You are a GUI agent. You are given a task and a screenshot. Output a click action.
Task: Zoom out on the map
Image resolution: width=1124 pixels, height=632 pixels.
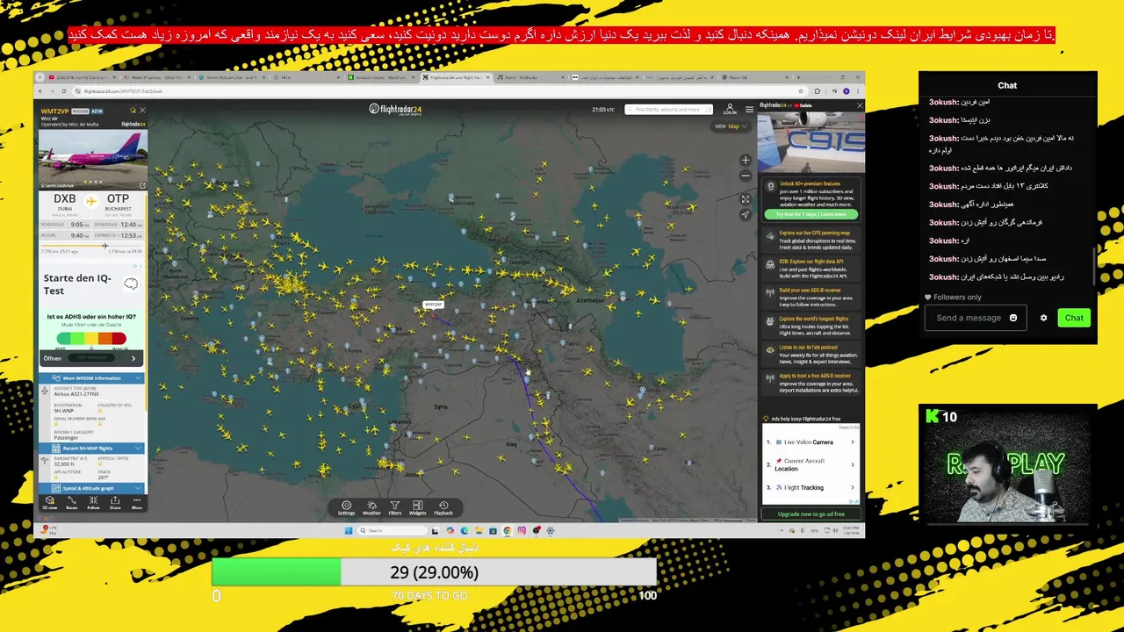(746, 175)
